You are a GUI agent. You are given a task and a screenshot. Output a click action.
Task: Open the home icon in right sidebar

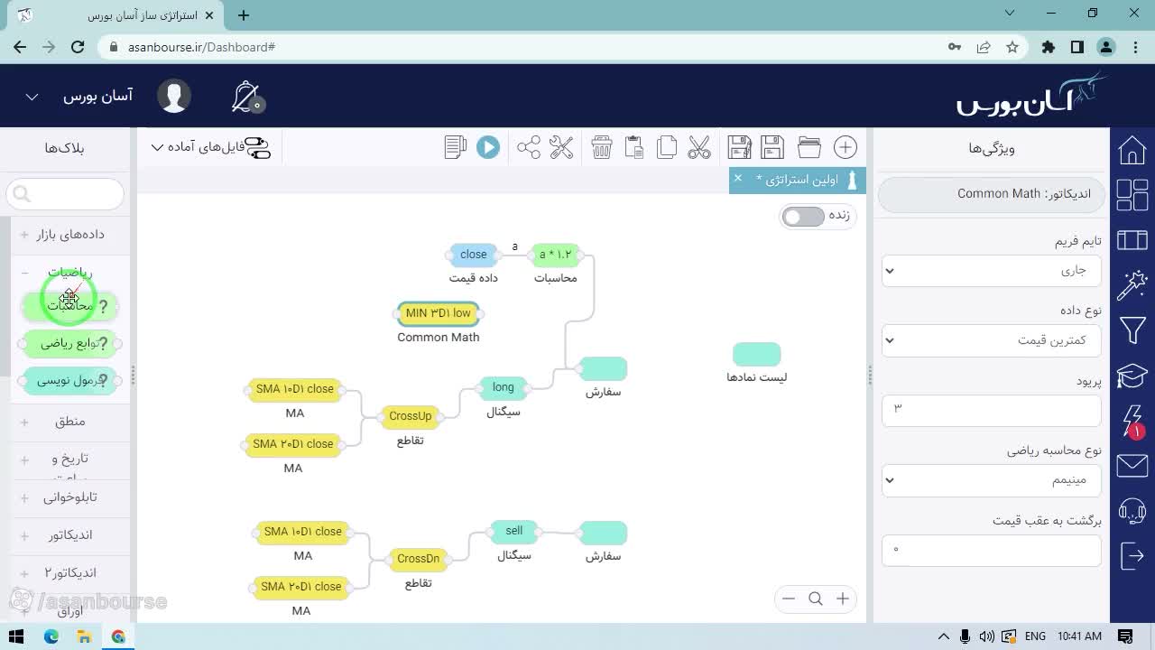(1132, 150)
